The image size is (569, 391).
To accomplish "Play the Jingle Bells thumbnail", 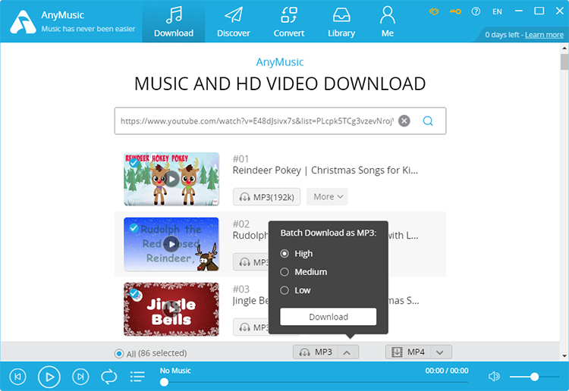I will click(171, 309).
